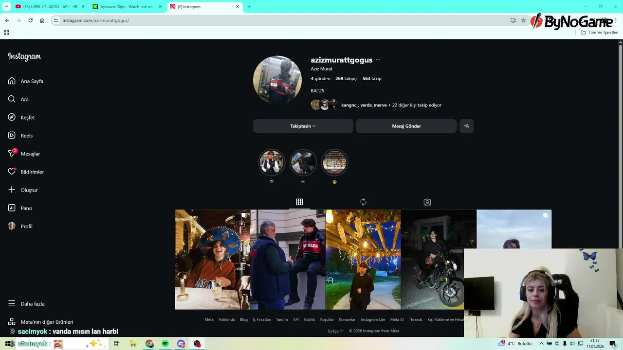Open the post of two men talking

click(x=288, y=260)
